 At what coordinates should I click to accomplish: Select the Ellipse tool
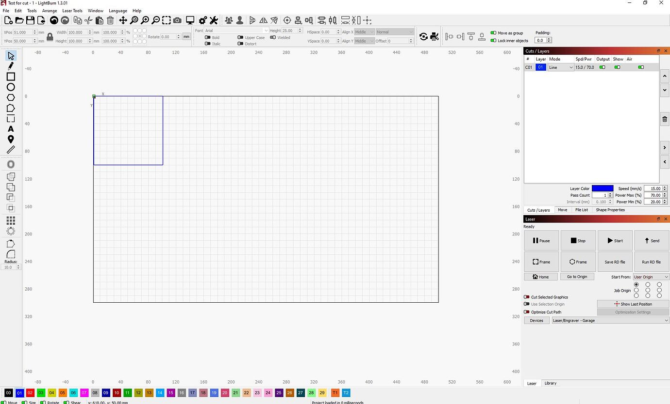11,87
